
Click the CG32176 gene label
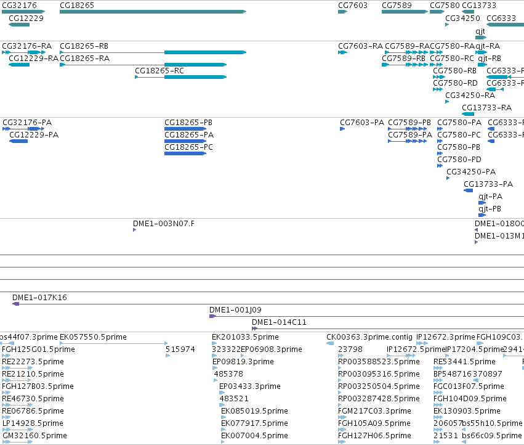(x=19, y=6)
